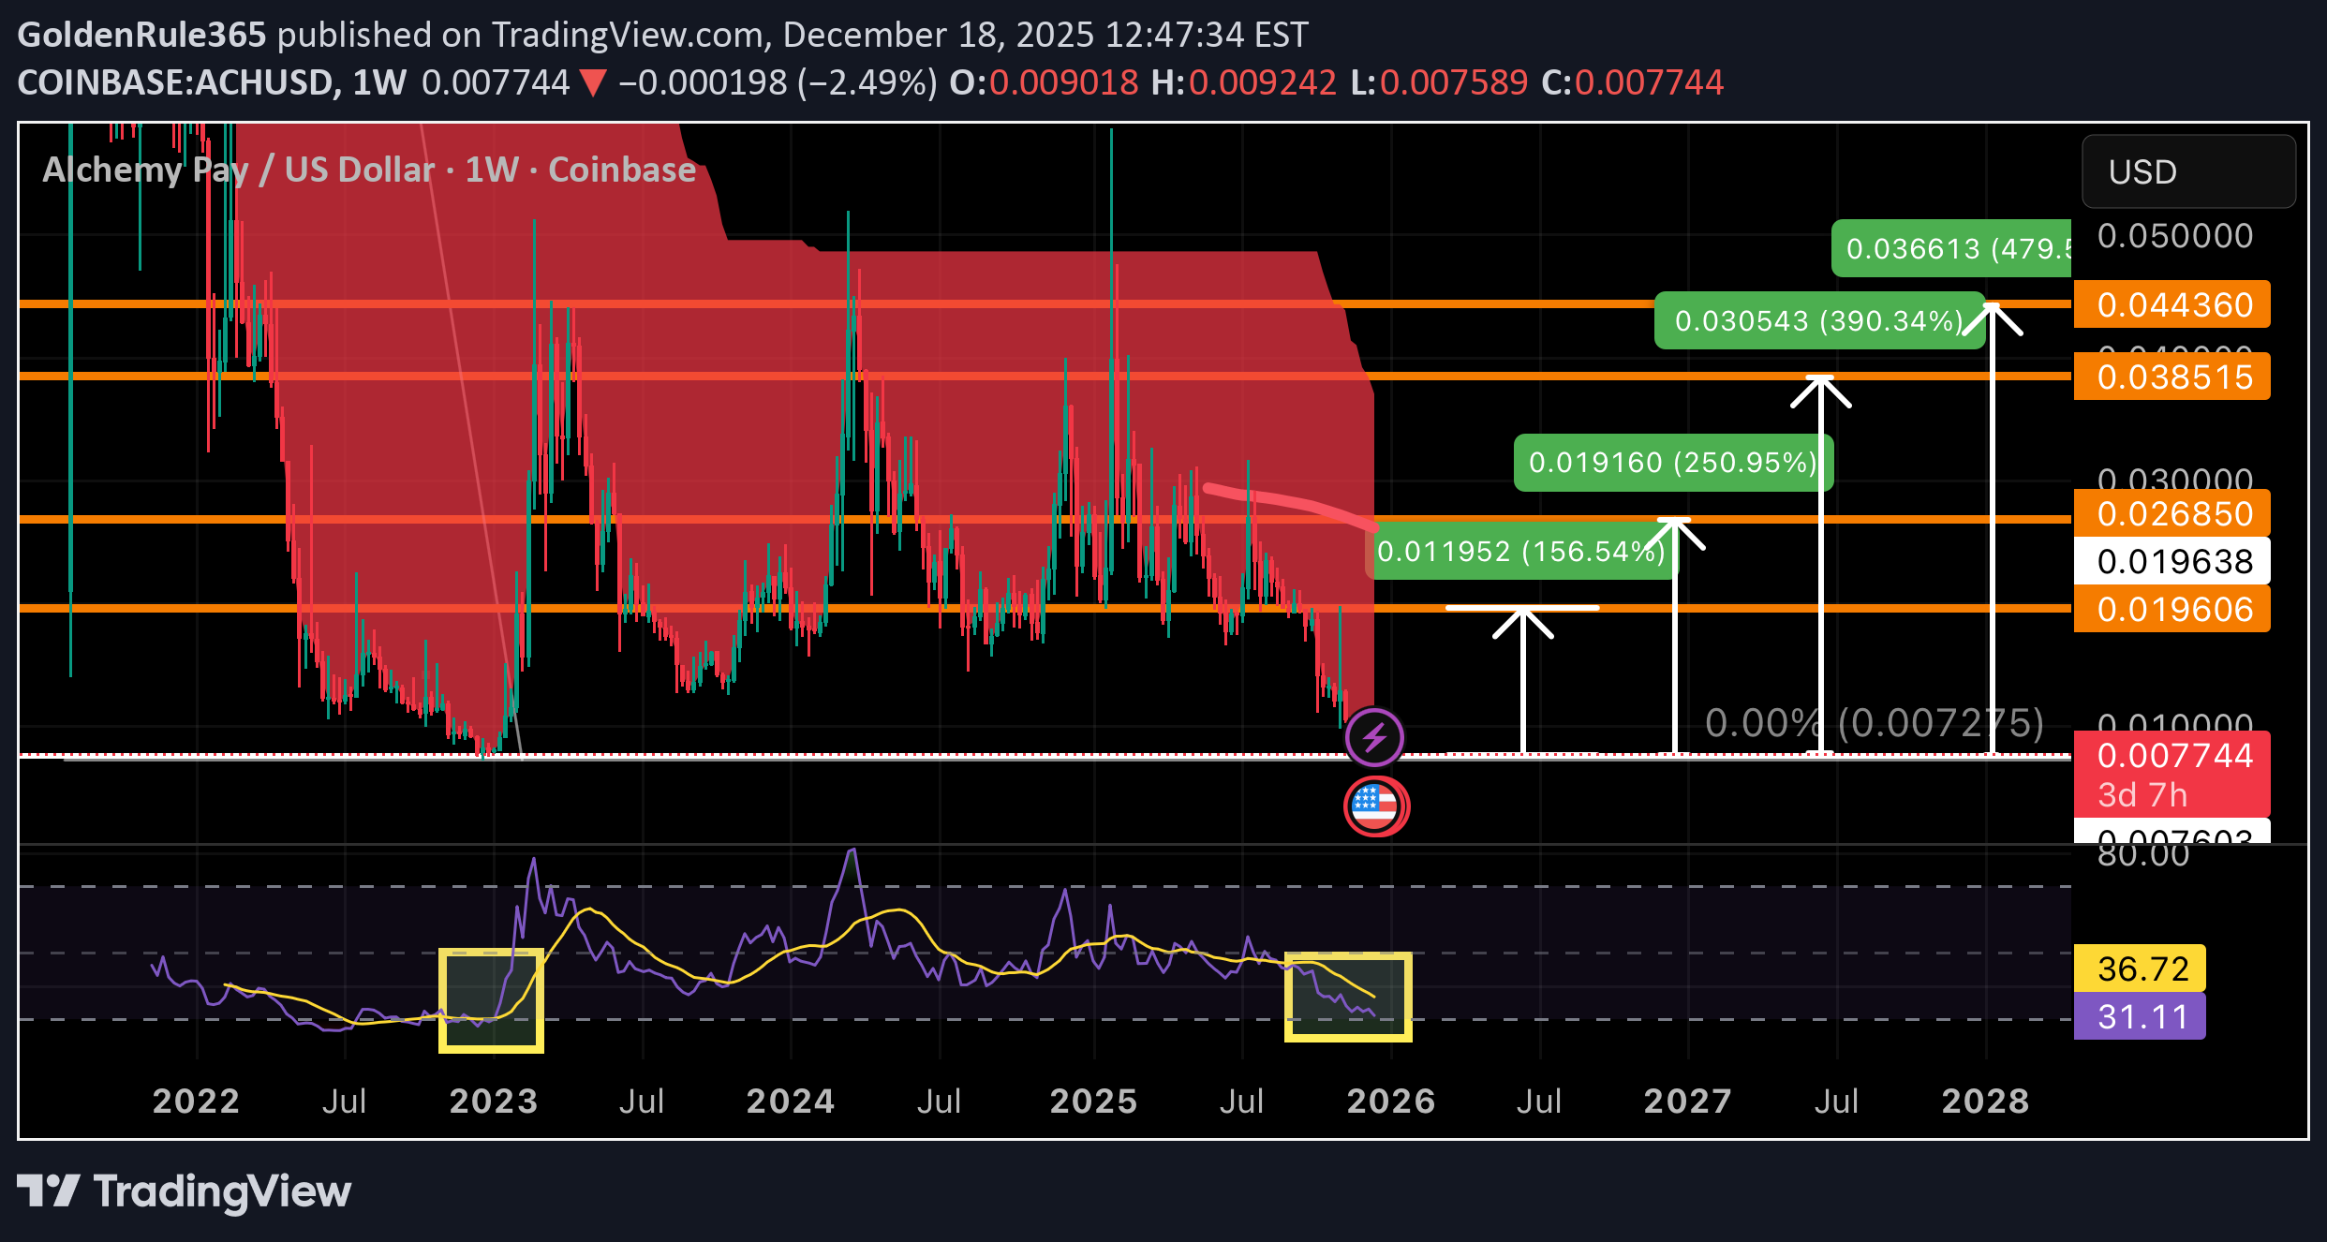Click the Alchemy Pay / US Dollar chart title
The height and width of the screenshot is (1242, 2327).
point(369,170)
